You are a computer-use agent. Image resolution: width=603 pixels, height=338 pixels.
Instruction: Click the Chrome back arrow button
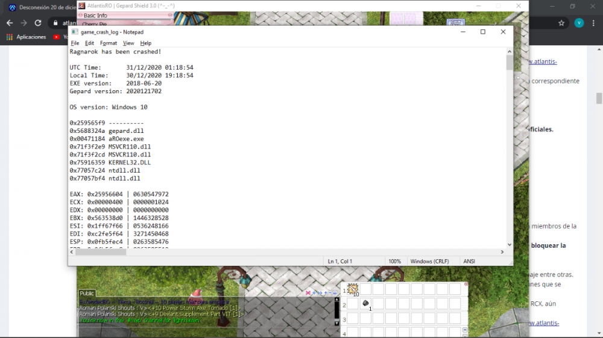pos(9,23)
